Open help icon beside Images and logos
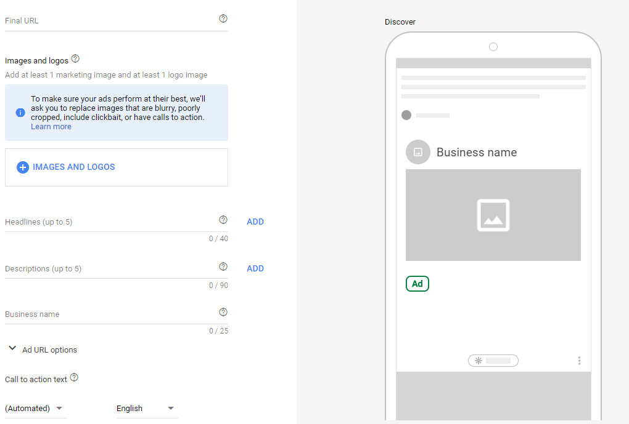The image size is (629, 424). click(x=75, y=59)
